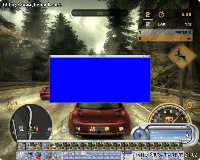Viewport: 200px width, 160px height.
Task: Select the first desktop thumbnail in Desktop Pager
Action: click(x=21, y=146)
